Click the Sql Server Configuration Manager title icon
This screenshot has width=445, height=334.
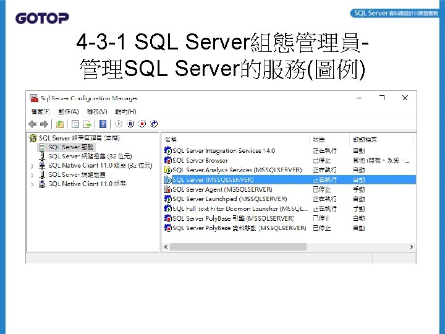point(34,98)
